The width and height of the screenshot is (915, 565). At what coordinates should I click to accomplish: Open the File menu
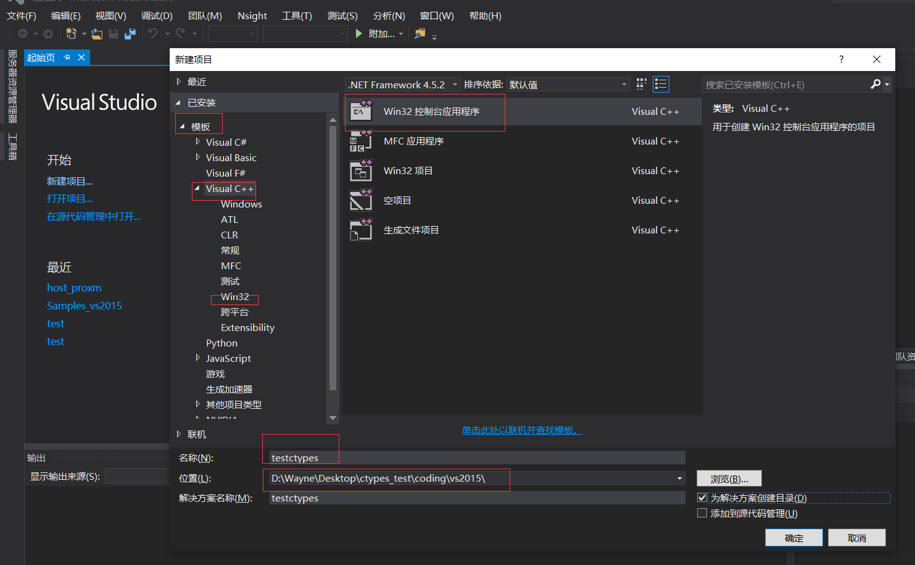(x=22, y=15)
